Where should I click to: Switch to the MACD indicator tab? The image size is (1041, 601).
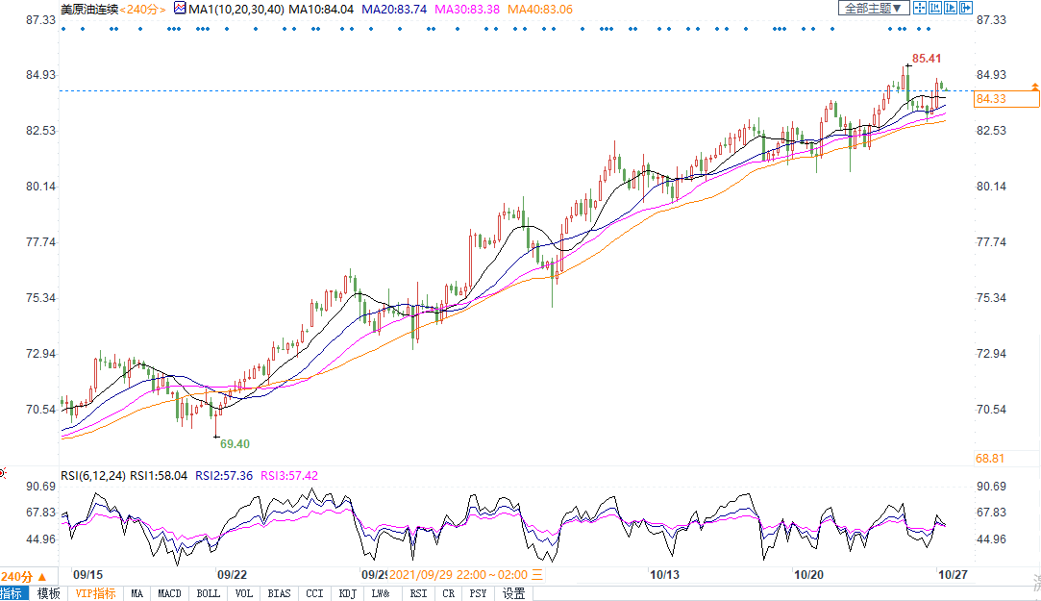(169, 593)
